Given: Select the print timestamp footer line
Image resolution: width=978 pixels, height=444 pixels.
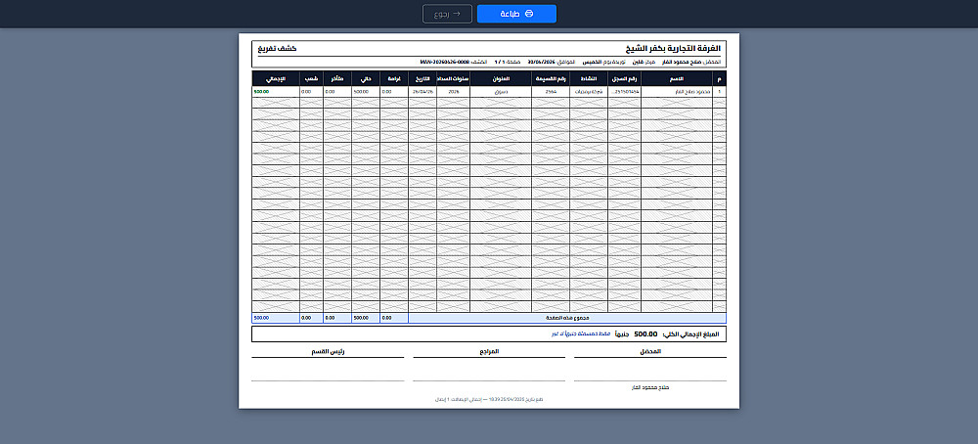Looking at the screenshot, I should 489,398.
